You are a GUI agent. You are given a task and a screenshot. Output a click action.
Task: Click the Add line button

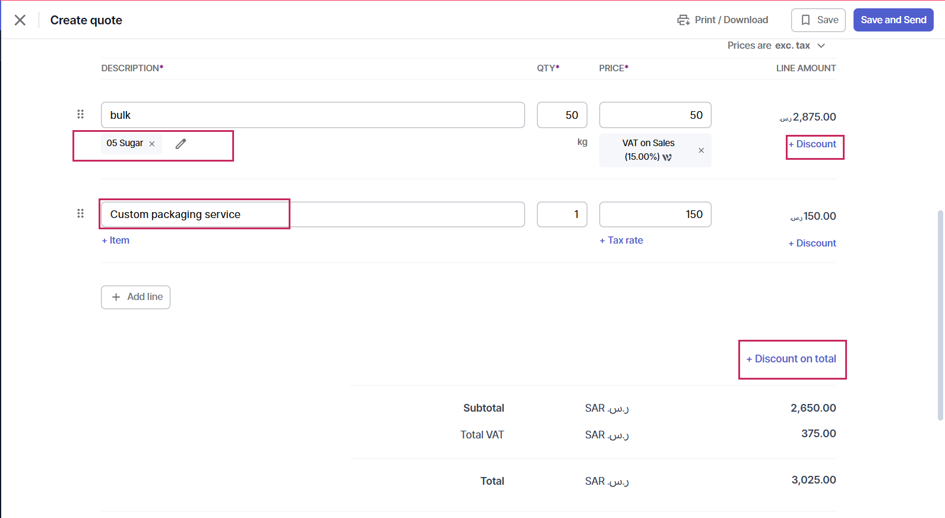pyautogui.click(x=135, y=297)
